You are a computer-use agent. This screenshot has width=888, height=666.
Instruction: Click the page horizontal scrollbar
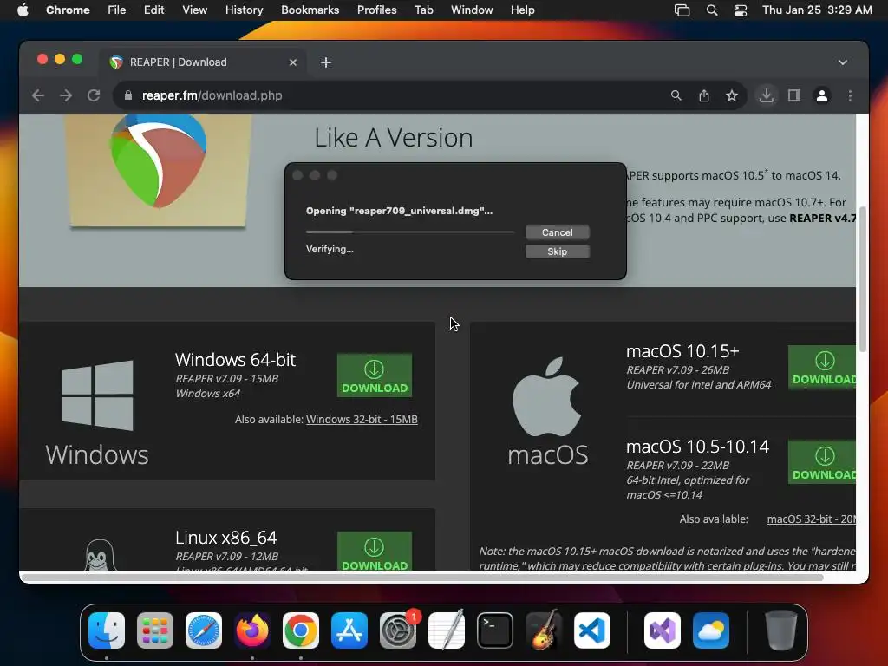pos(422,577)
